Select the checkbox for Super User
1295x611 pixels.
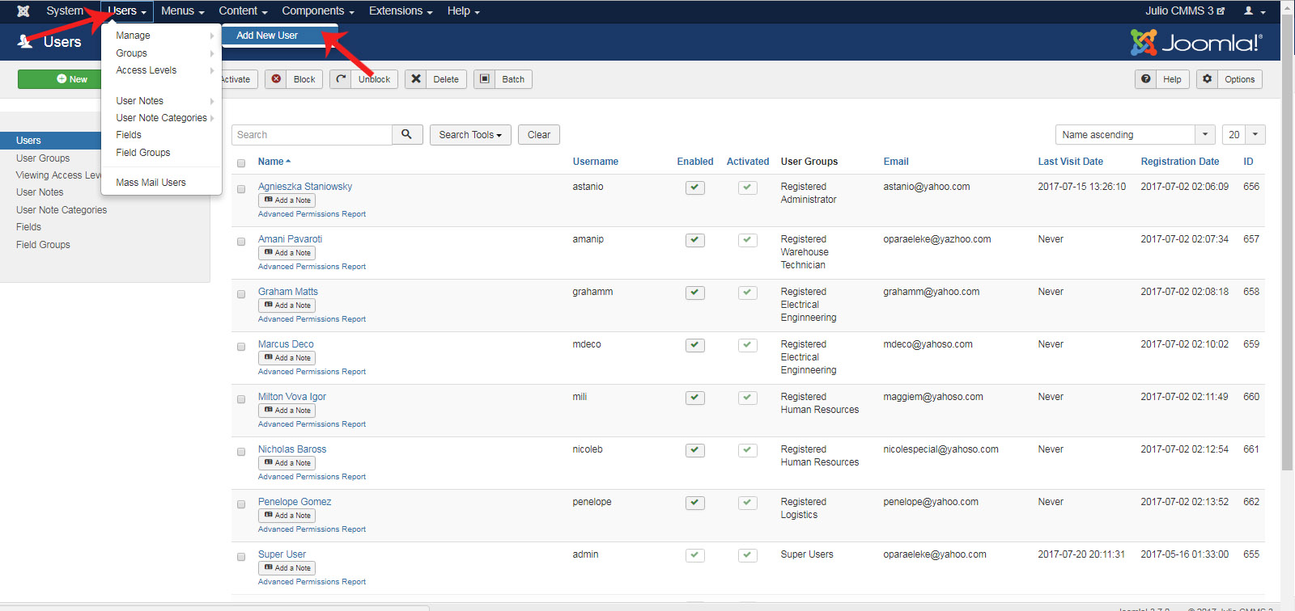point(241,557)
